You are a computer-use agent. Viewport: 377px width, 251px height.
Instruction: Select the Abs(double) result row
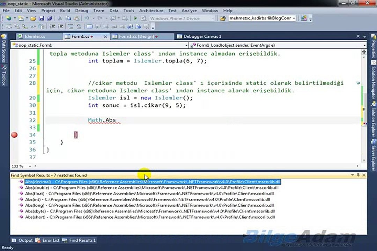[x=152, y=188]
